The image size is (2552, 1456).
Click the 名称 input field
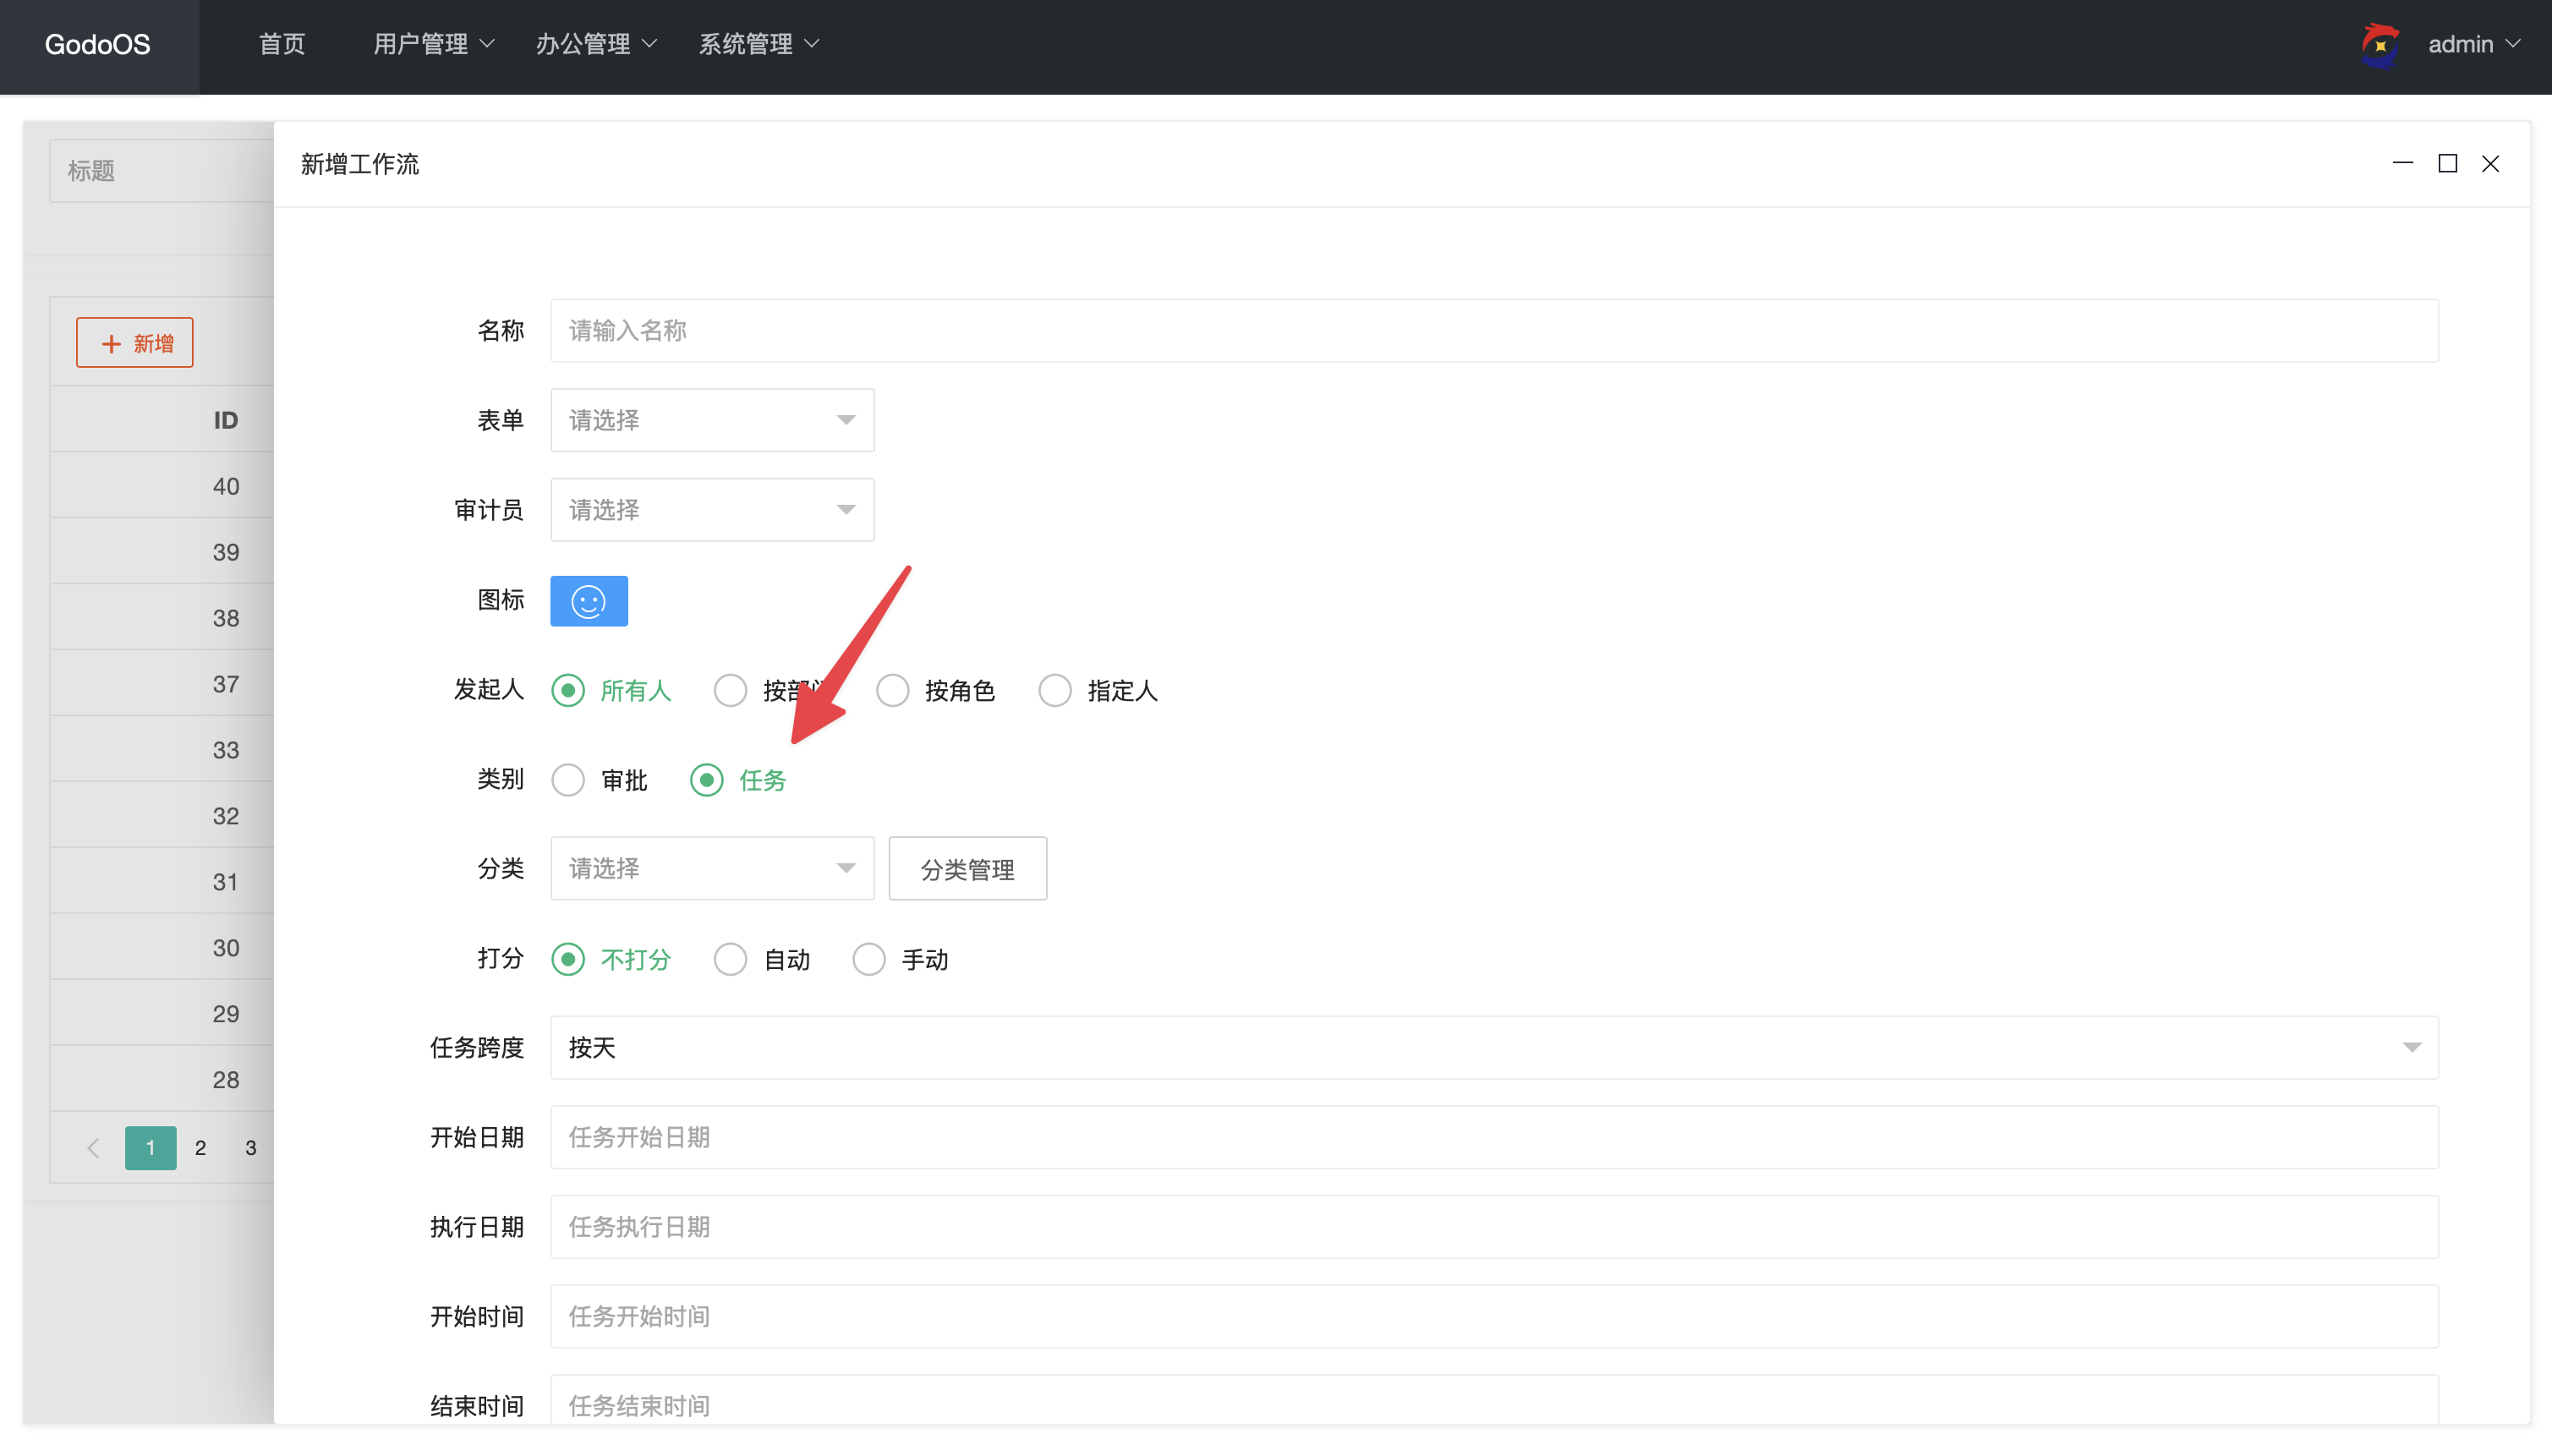(1493, 331)
